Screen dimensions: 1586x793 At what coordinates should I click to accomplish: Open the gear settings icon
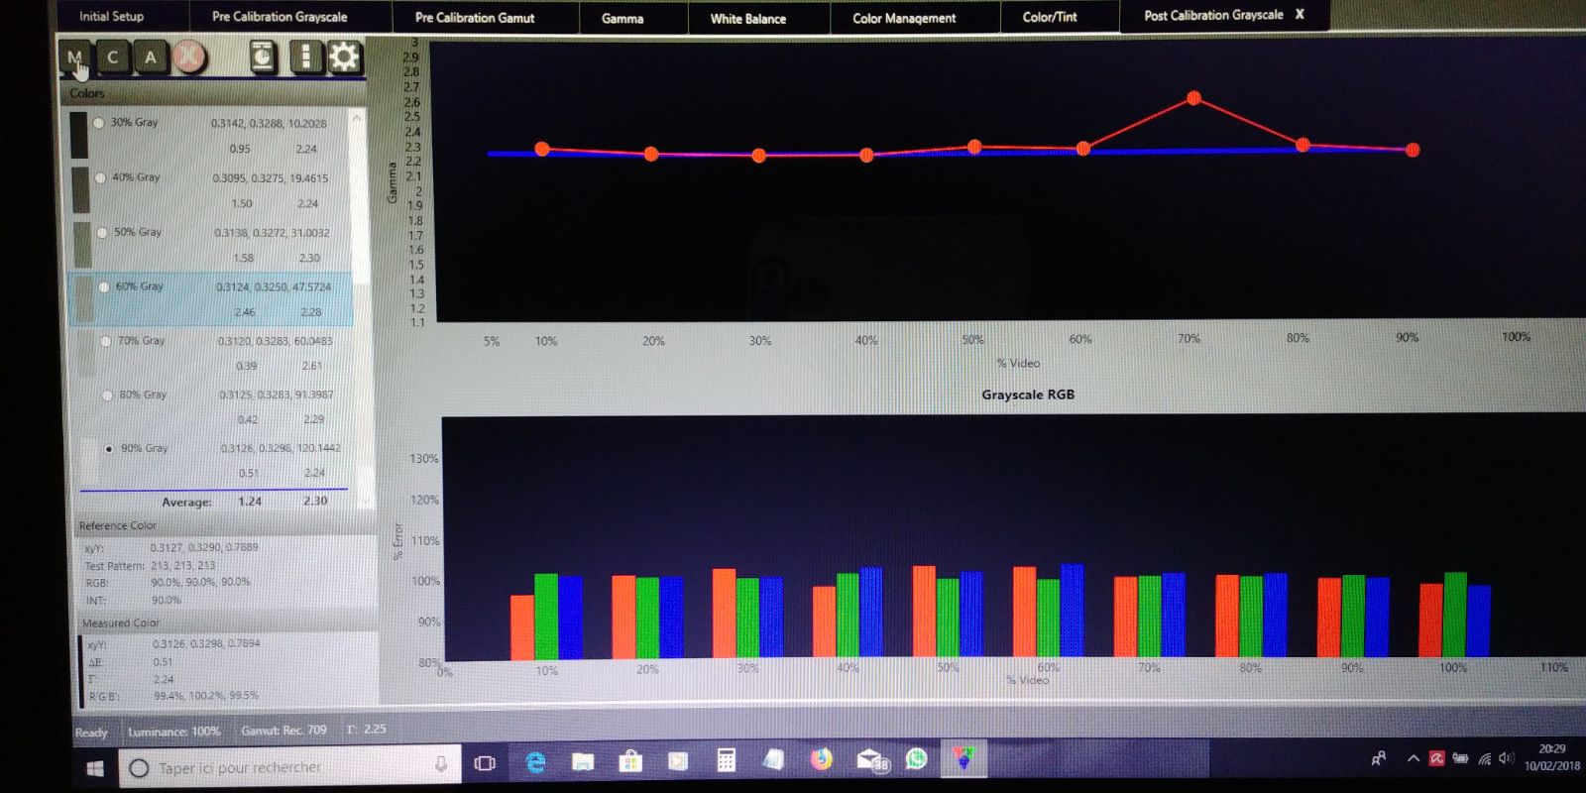(x=344, y=57)
